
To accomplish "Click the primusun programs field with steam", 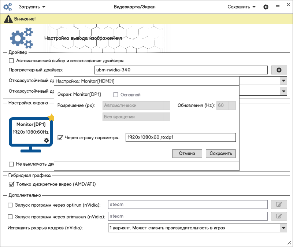I will coord(188,216).
